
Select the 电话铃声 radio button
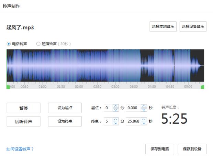(9, 44)
